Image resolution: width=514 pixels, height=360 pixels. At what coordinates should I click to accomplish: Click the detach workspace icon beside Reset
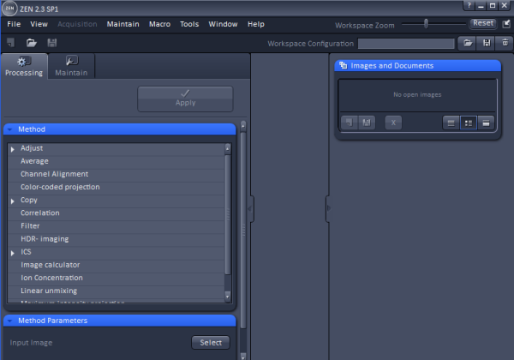506,24
